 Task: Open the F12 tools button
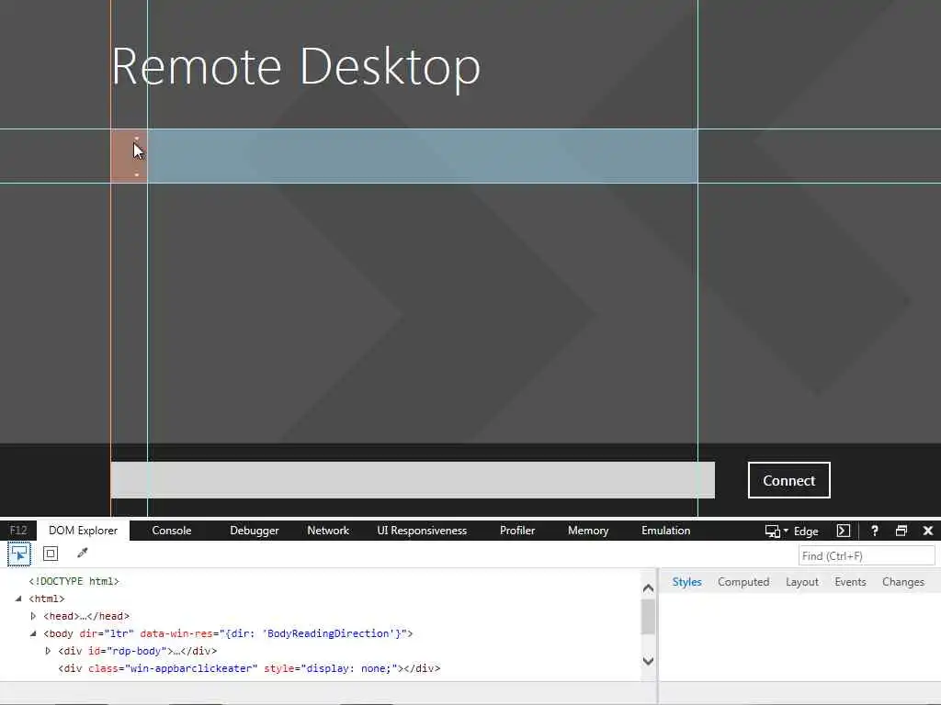pyautogui.click(x=18, y=531)
